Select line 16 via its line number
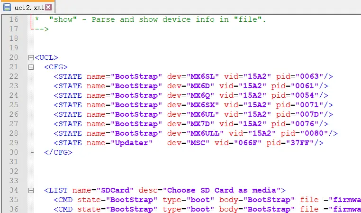 point(14,19)
